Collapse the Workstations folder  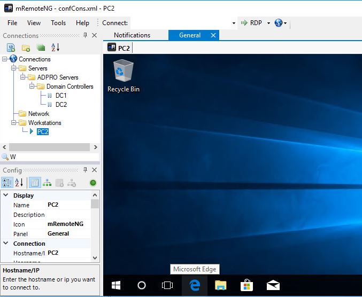(13, 122)
